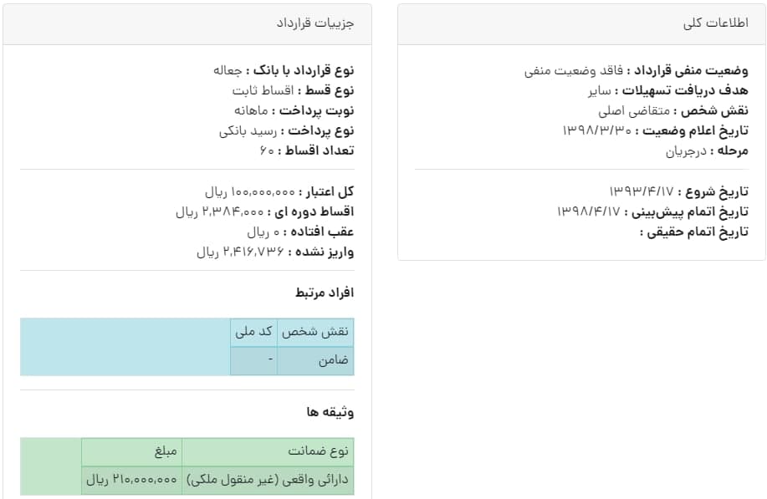The height and width of the screenshot is (499, 767).
Task: Select the نقش شخص column header
Action: point(315,332)
